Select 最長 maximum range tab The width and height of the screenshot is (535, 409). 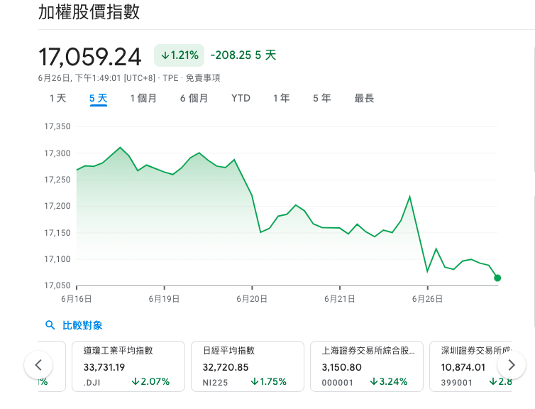click(364, 98)
